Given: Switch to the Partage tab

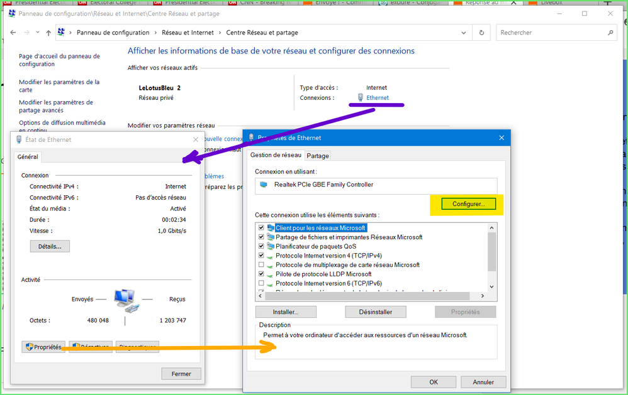Looking at the screenshot, I should tap(318, 156).
